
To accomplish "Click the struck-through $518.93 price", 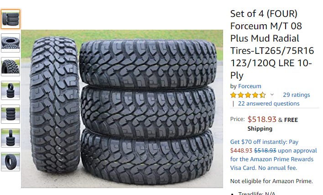I will point(265,151).
